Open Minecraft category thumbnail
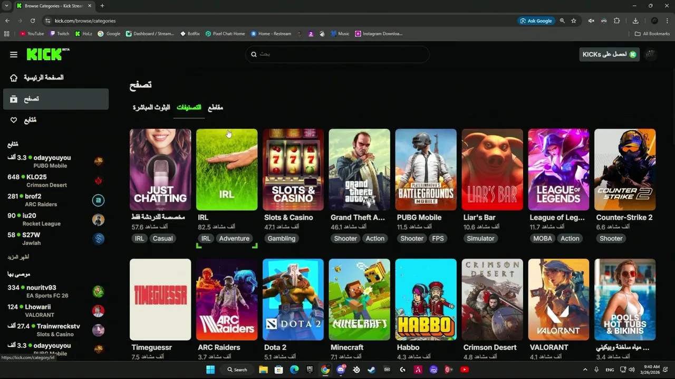Viewport: 675px width, 379px height. (x=360, y=300)
